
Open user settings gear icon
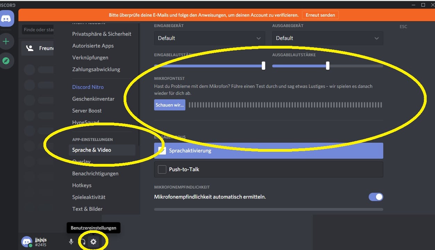[93, 242]
